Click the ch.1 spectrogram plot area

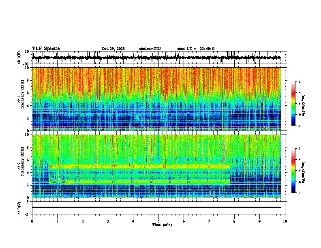[x=156, y=99]
